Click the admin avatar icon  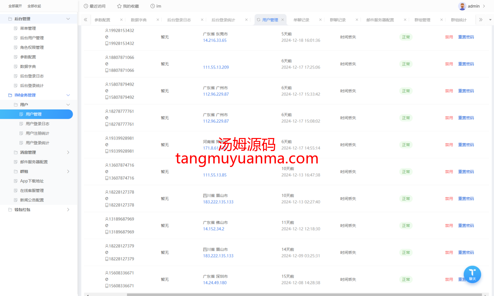click(x=462, y=6)
